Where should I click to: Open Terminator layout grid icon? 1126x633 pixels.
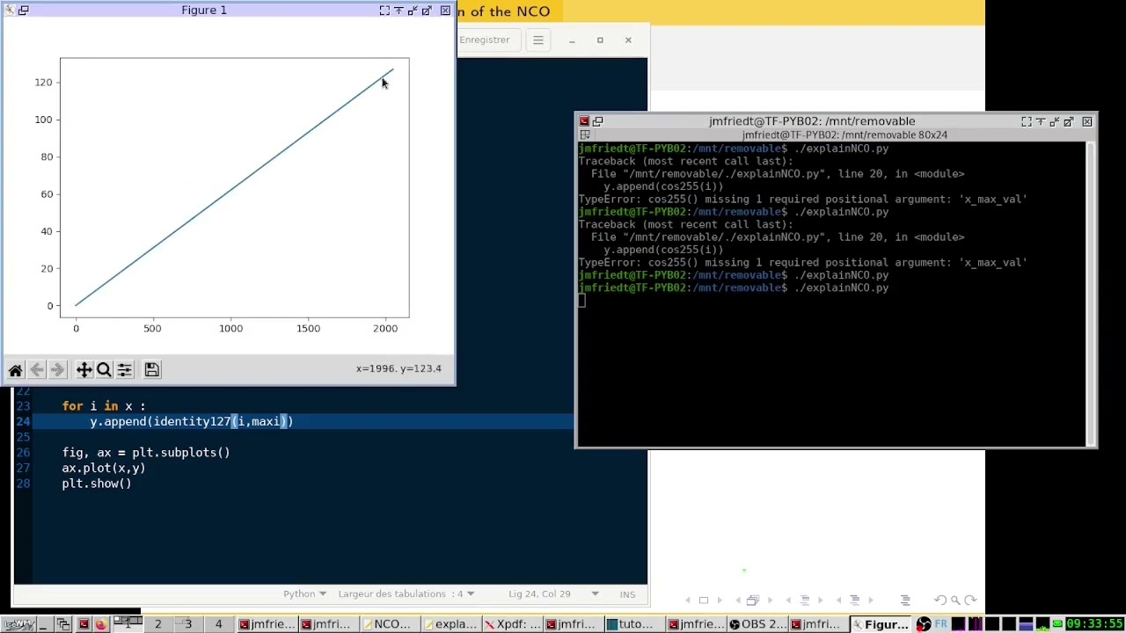[585, 135]
